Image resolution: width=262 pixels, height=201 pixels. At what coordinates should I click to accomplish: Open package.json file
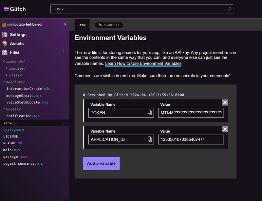(x=16, y=156)
